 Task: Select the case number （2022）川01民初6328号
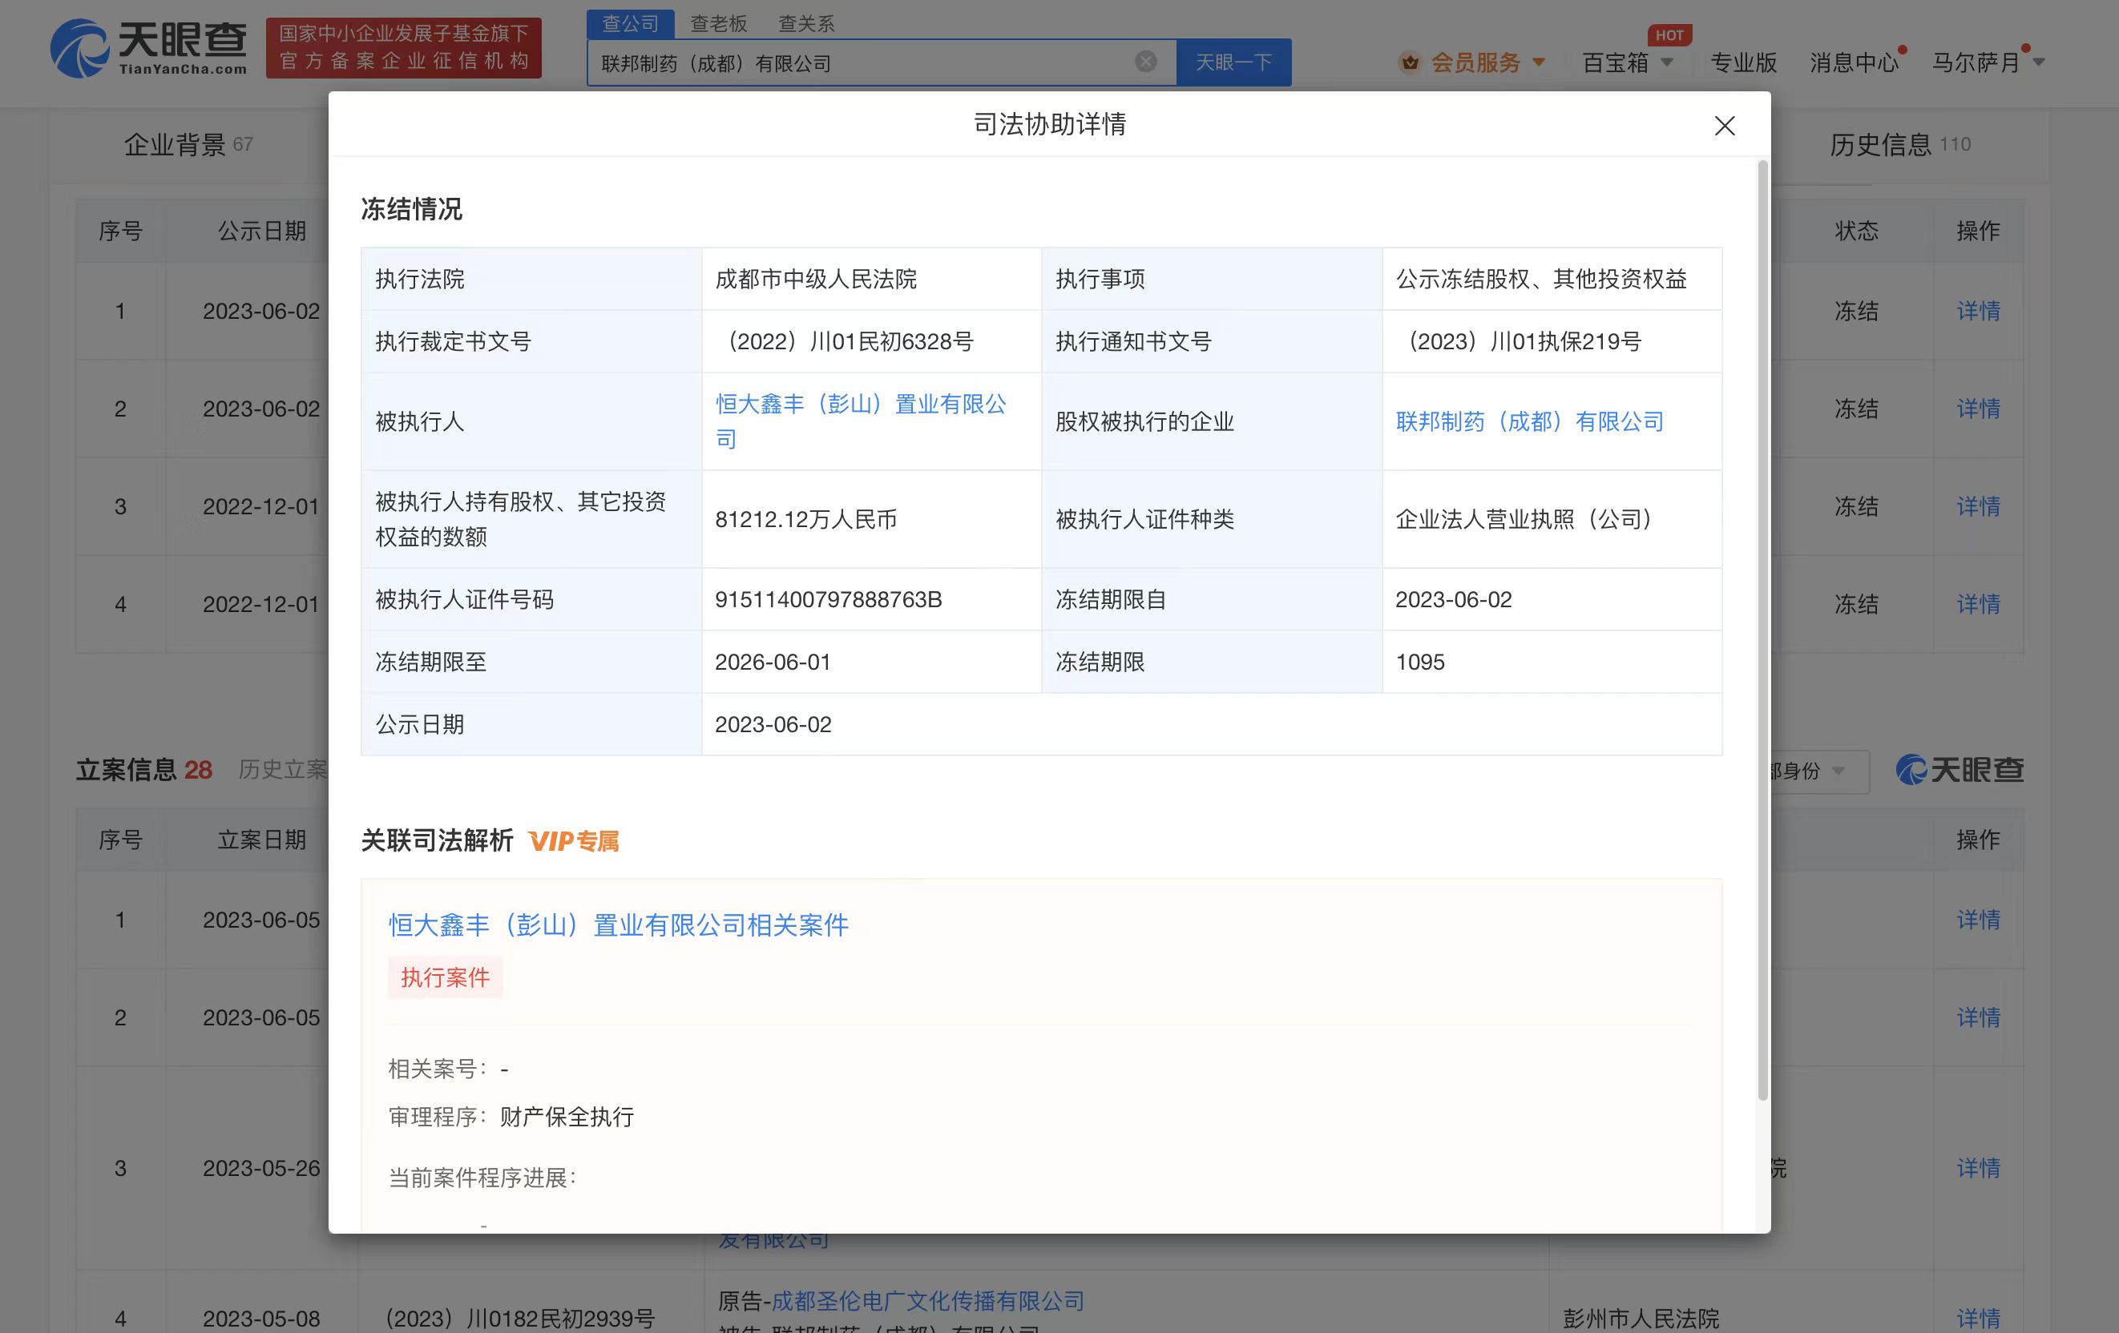[x=845, y=341]
